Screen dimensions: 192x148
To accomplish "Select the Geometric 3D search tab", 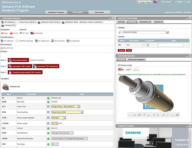I will click(145, 22).
